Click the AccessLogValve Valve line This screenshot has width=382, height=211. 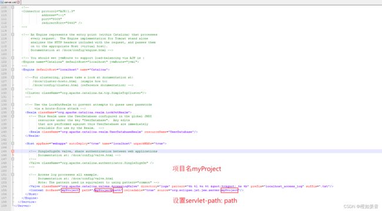[181, 186]
